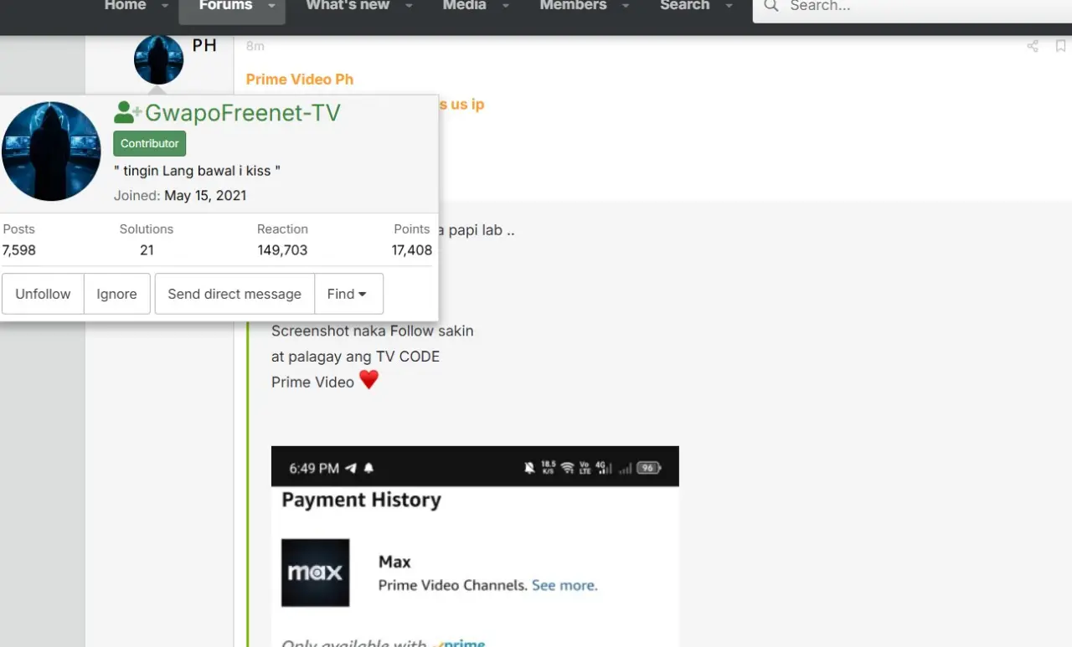This screenshot has width=1072, height=647.
Task: Open What's new section
Action: coord(348,5)
